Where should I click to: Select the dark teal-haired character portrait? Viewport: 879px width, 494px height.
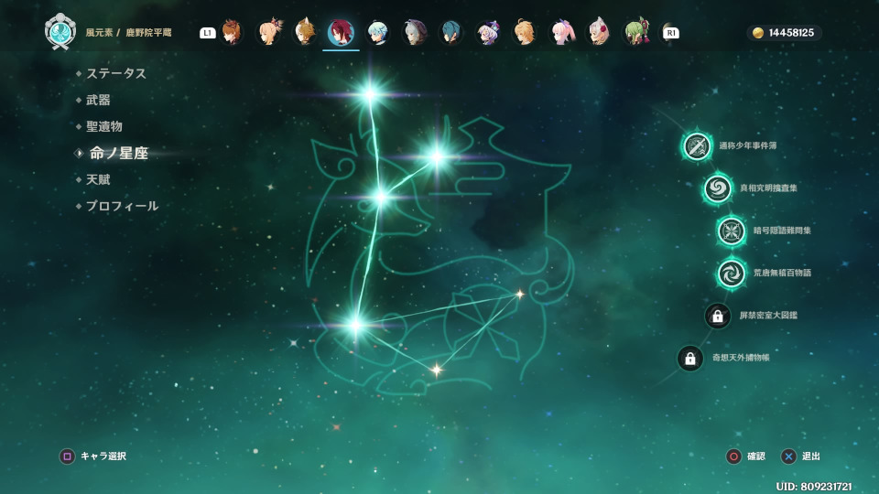click(x=451, y=33)
